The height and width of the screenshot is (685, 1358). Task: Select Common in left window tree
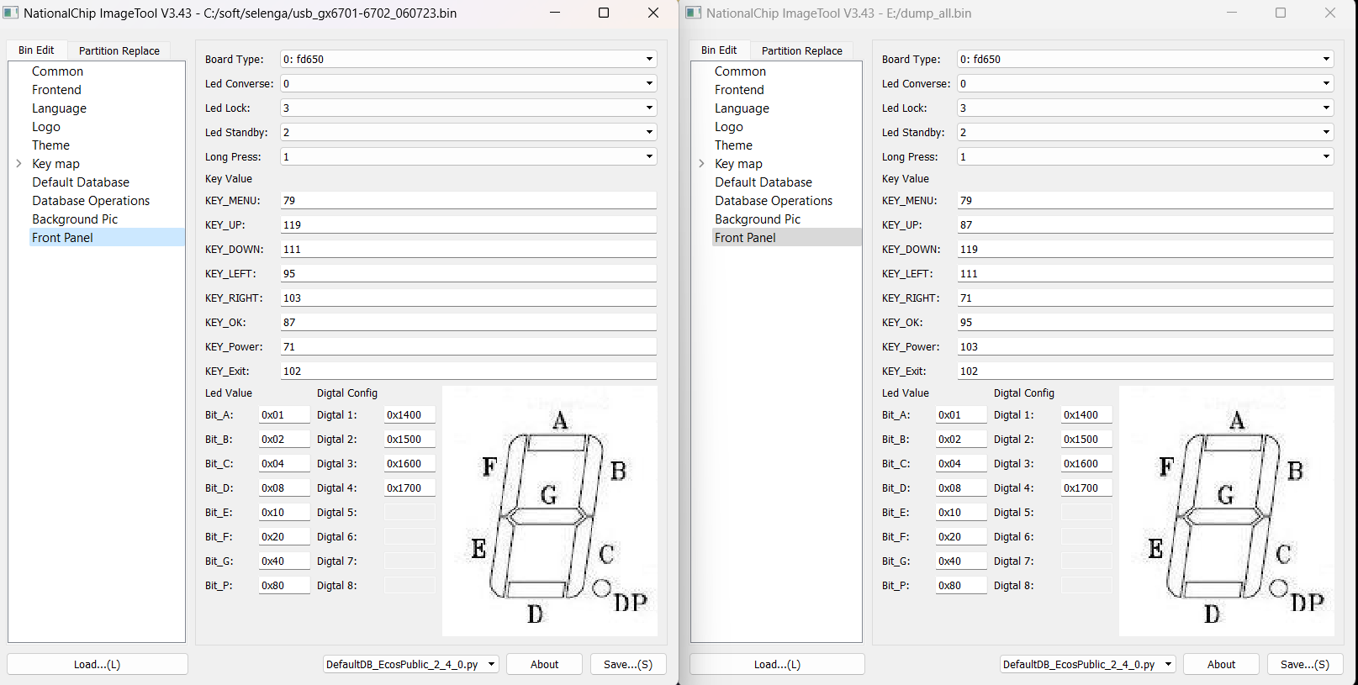click(58, 71)
